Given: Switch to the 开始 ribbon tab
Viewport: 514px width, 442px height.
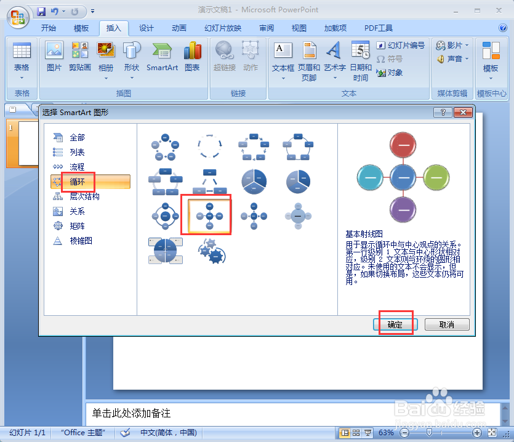Looking at the screenshot, I should point(49,28).
